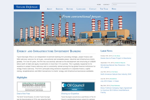Click the Highlights heading
The height and width of the screenshot is (100, 150).
click(x=22, y=77)
